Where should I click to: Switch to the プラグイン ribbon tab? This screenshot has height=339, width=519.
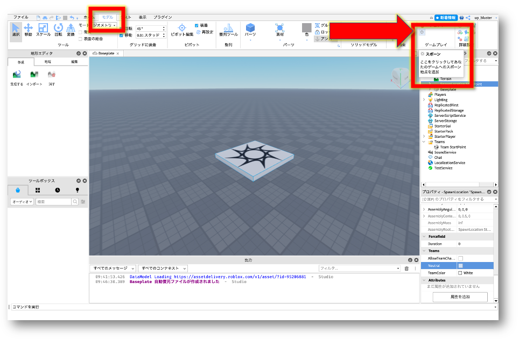point(163,17)
